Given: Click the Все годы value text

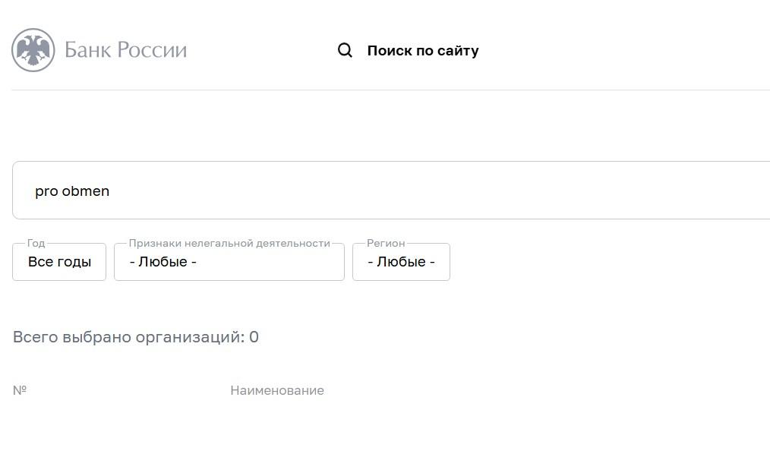Looking at the screenshot, I should (x=59, y=262).
